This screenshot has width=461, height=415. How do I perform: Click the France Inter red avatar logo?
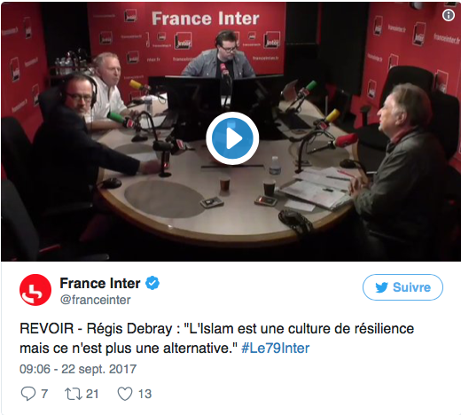(35, 290)
